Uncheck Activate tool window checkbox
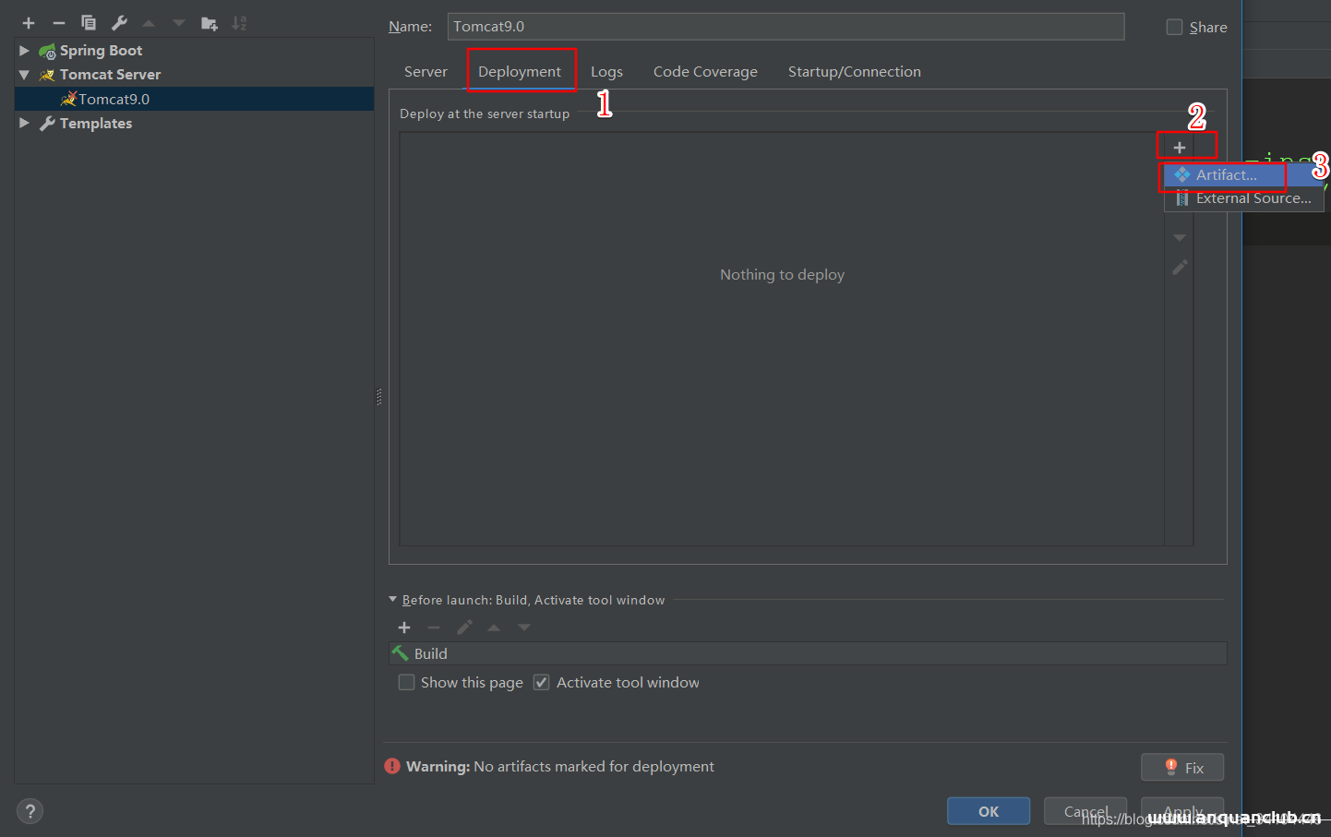 point(542,682)
